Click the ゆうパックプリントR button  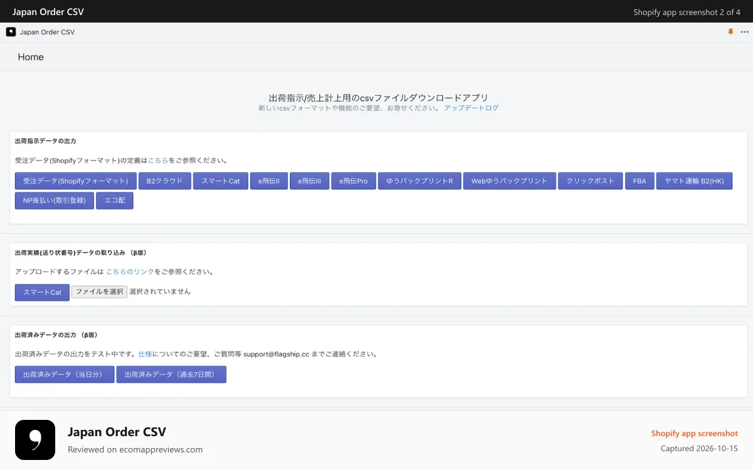tap(420, 181)
